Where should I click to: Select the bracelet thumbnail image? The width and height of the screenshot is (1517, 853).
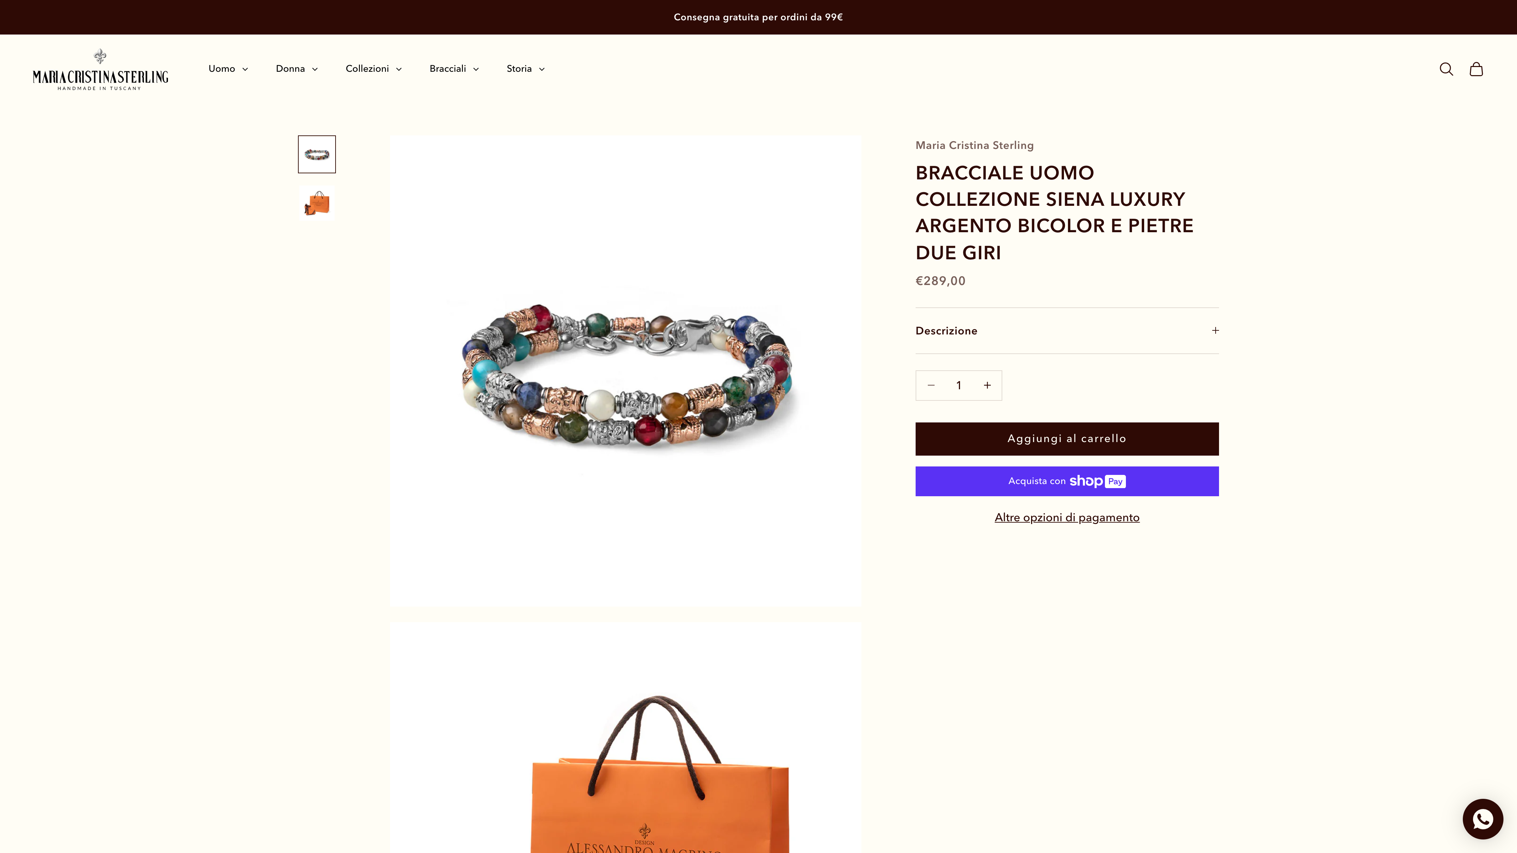click(x=317, y=154)
